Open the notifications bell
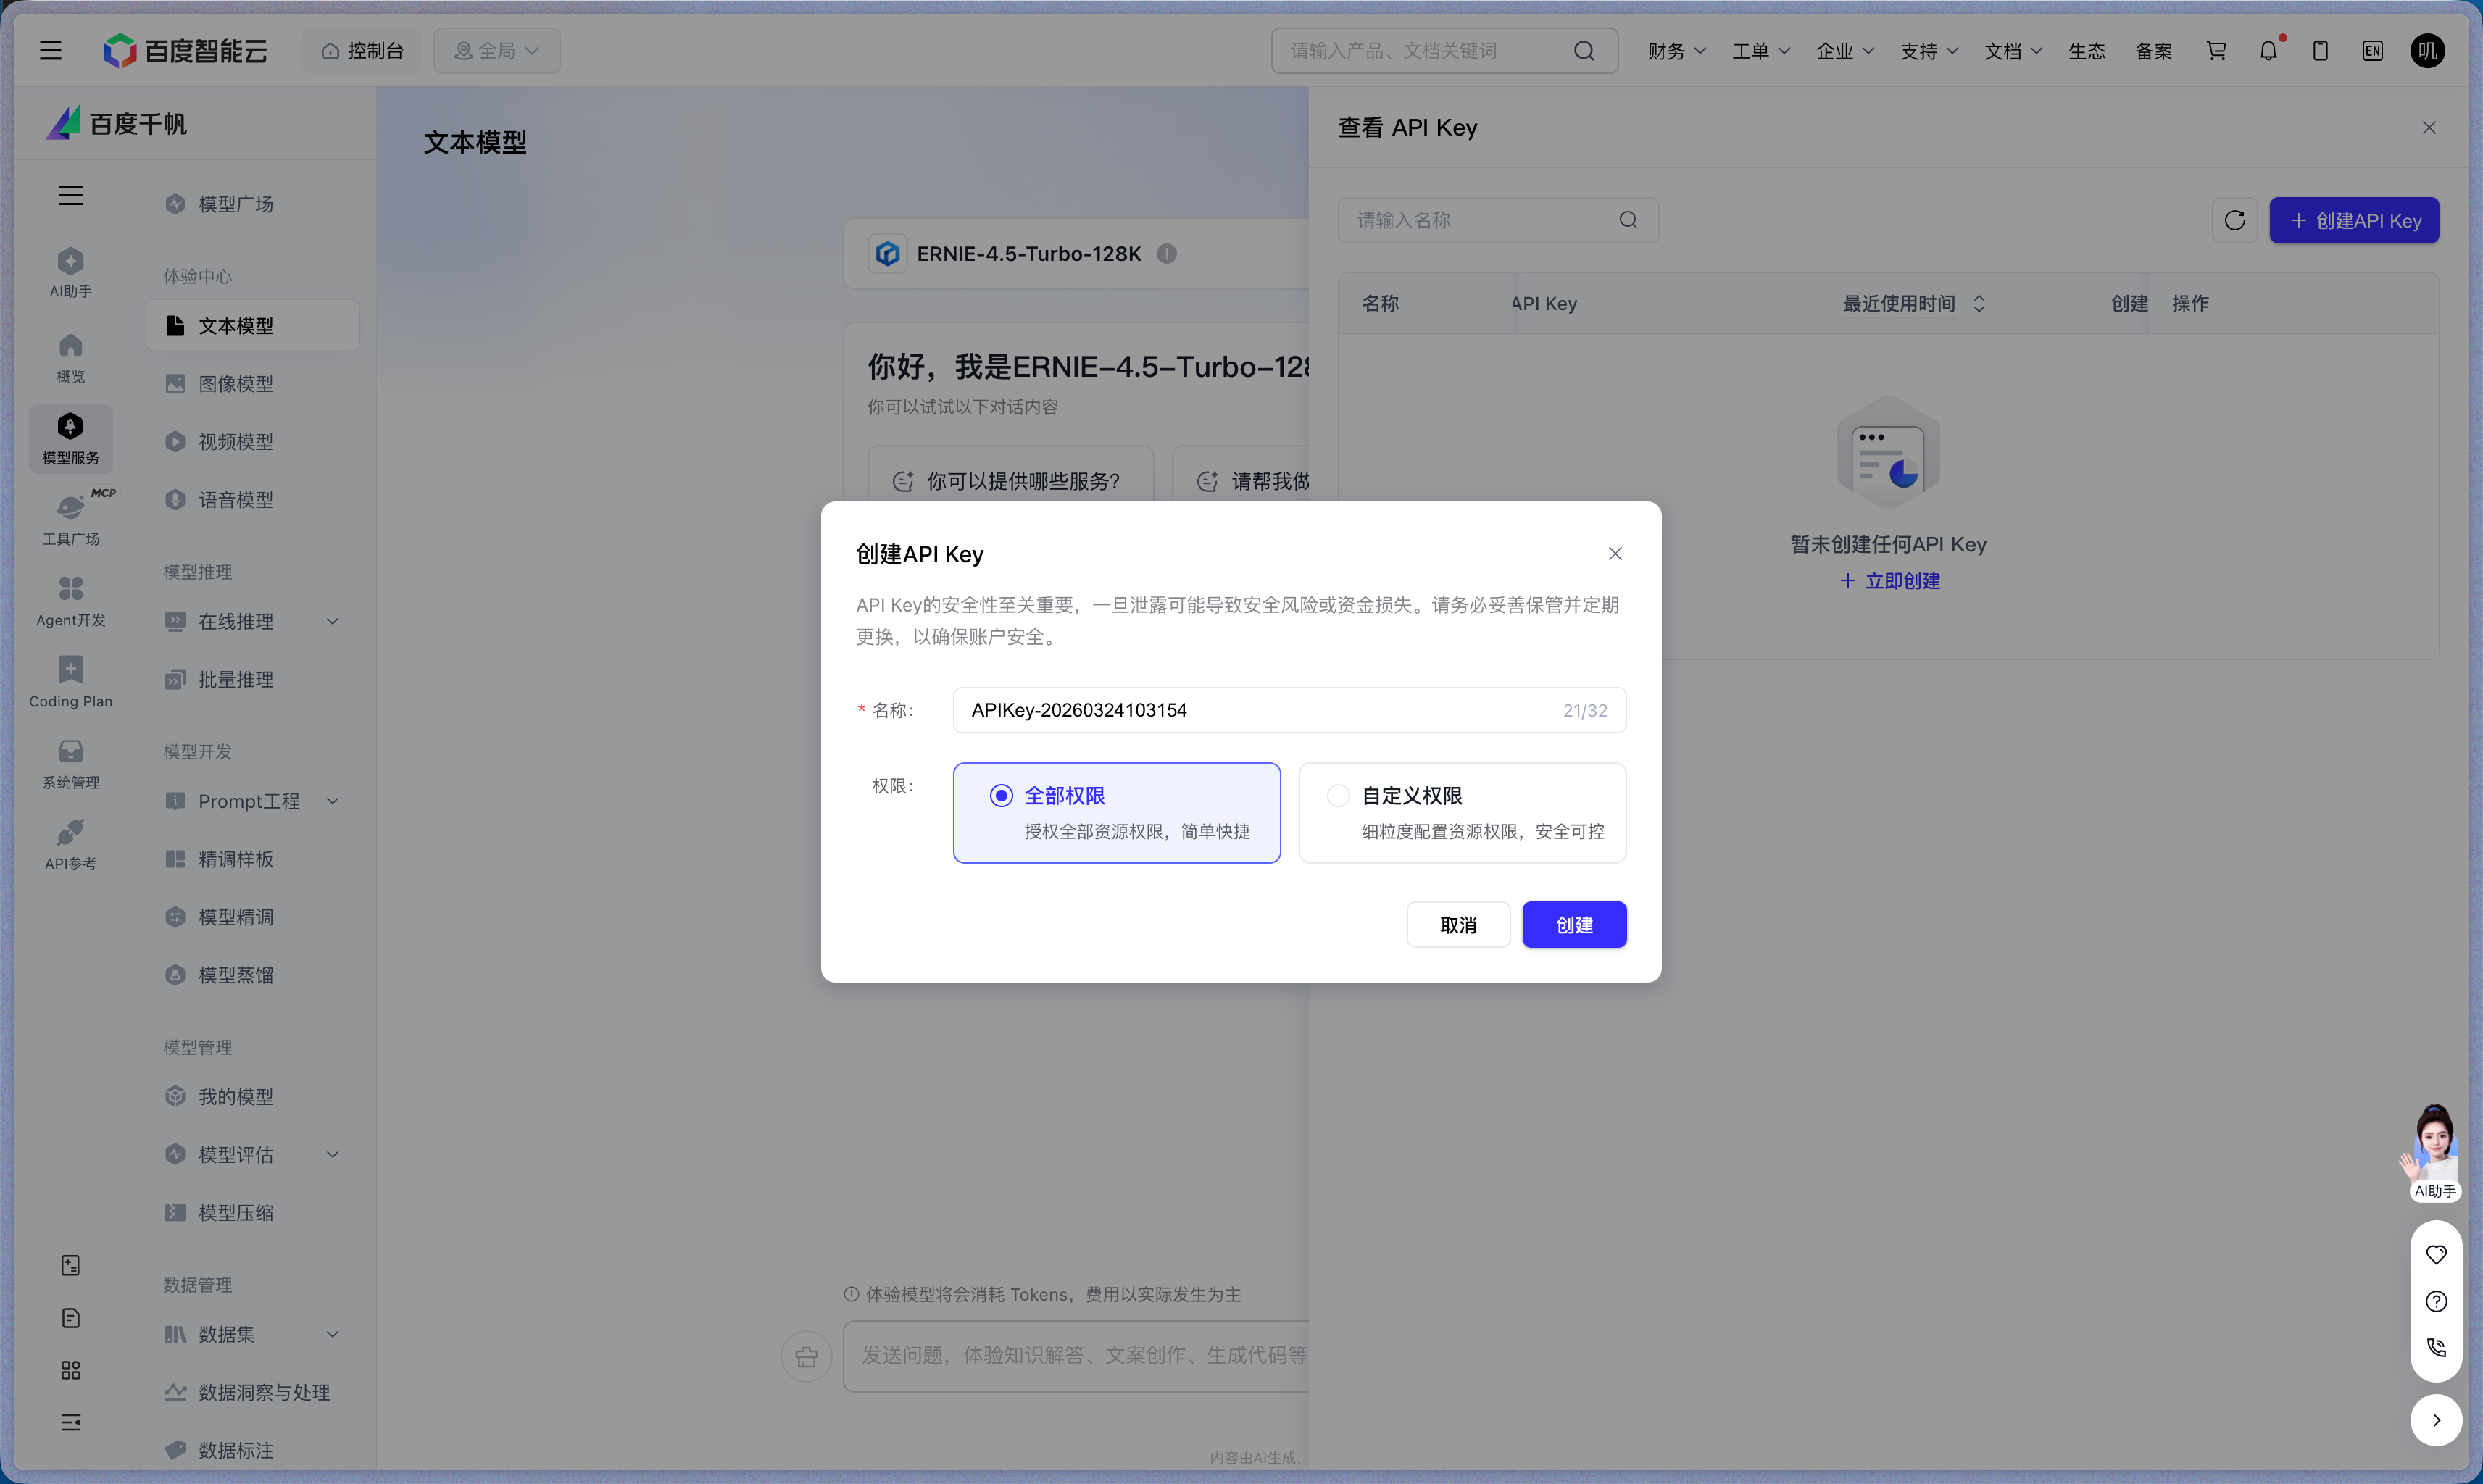 pyautogui.click(x=2267, y=50)
